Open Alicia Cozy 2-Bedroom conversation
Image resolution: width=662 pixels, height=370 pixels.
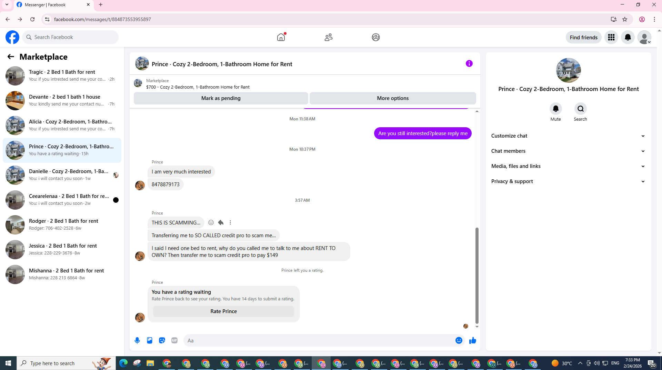click(x=62, y=126)
